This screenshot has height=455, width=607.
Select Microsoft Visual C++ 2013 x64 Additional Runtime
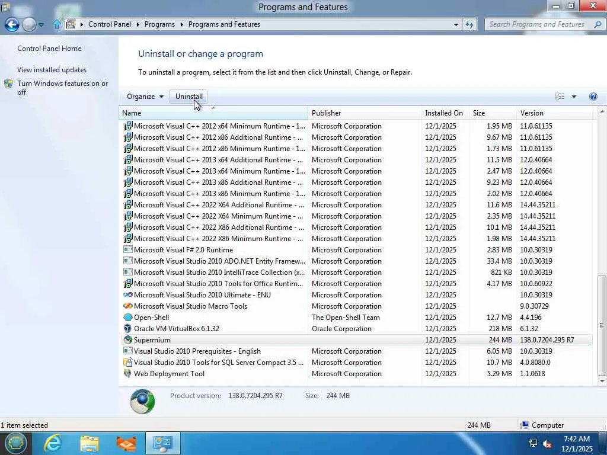(356, 160)
